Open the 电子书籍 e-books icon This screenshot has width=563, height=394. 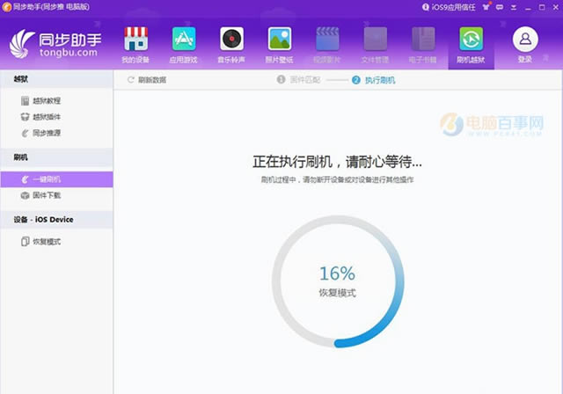click(423, 44)
